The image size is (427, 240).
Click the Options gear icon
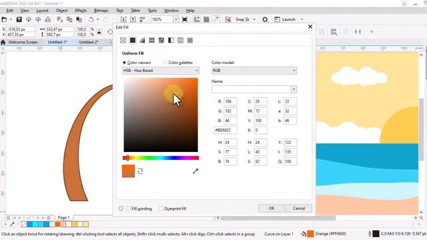tap(265, 19)
